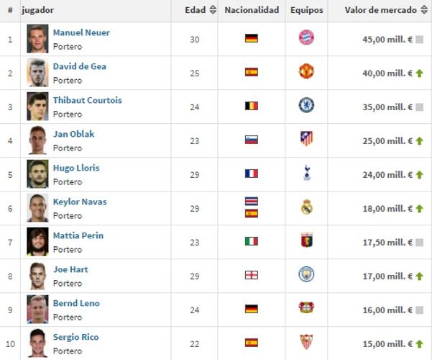
Task: Click the Slovenia flag for Jan Oblak
Action: pyautogui.click(x=251, y=140)
